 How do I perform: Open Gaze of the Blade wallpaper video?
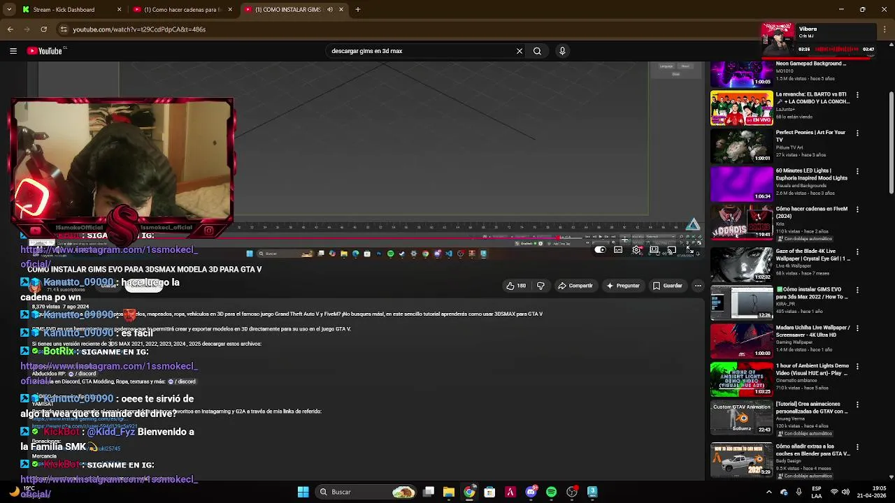[x=742, y=264]
